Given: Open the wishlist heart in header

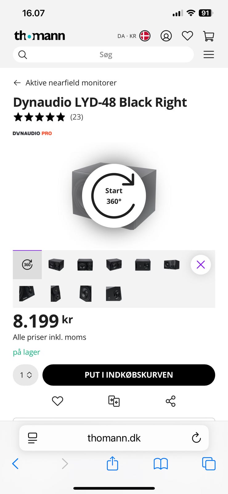Looking at the screenshot, I should point(187,36).
